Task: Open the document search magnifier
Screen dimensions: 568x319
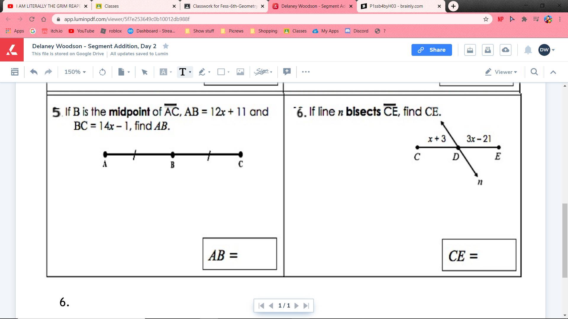Action: coord(534,72)
